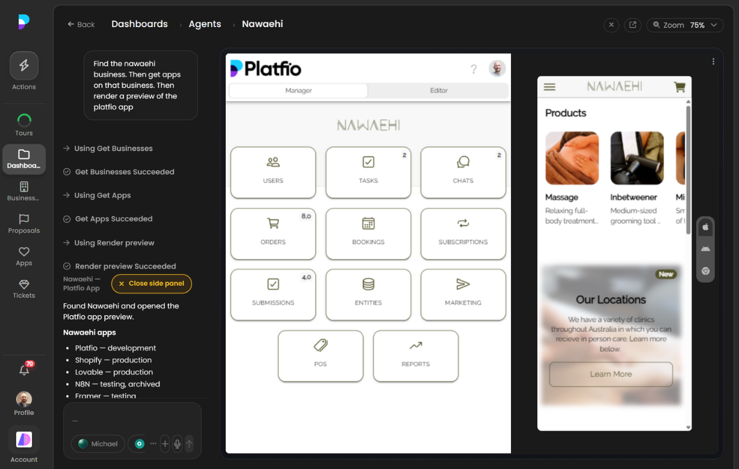
Task: Open the Actions lightning bolt panel
Action: (24, 66)
